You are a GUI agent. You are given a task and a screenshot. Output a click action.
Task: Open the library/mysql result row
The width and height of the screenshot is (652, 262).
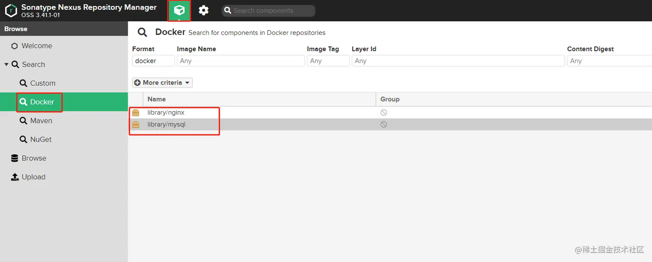click(x=390, y=125)
